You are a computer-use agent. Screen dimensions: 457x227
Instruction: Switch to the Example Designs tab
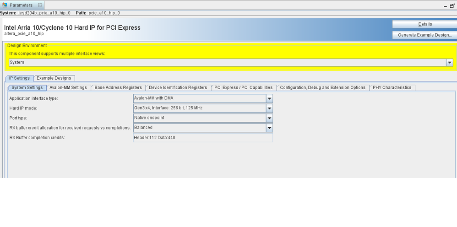coord(54,78)
